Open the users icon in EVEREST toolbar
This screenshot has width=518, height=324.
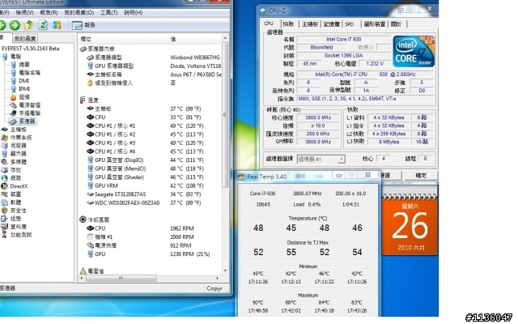click(x=57, y=25)
